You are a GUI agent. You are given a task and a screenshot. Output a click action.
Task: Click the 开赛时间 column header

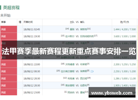click(28, 22)
